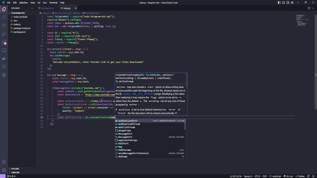Click the VS Code logo in title bar

tap(3, 2)
